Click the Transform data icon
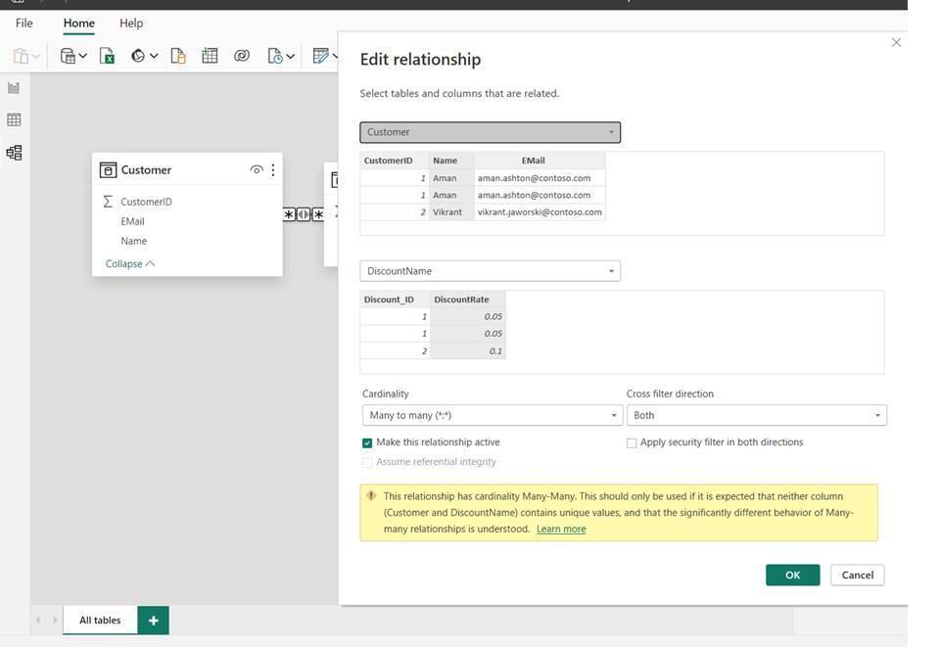Screen dimensions: 940x647 point(321,56)
